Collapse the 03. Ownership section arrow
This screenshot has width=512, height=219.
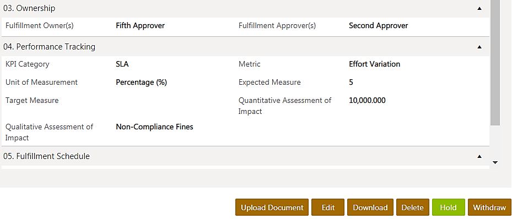tap(479, 8)
